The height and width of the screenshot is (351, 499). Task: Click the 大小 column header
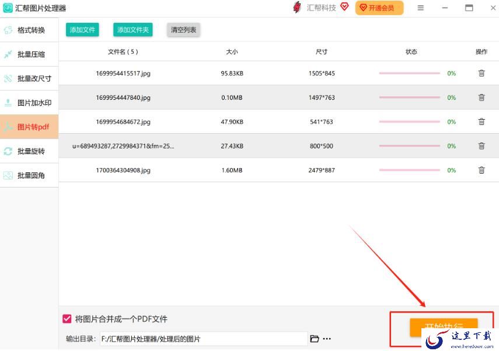click(x=232, y=51)
